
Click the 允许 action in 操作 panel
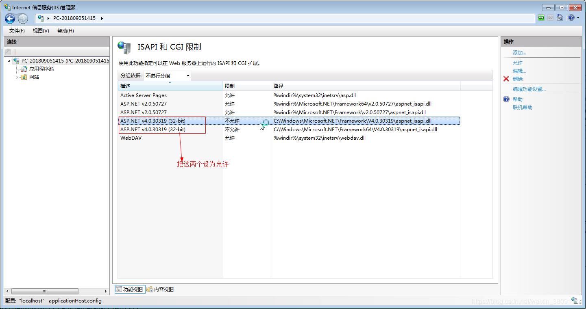(518, 63)
